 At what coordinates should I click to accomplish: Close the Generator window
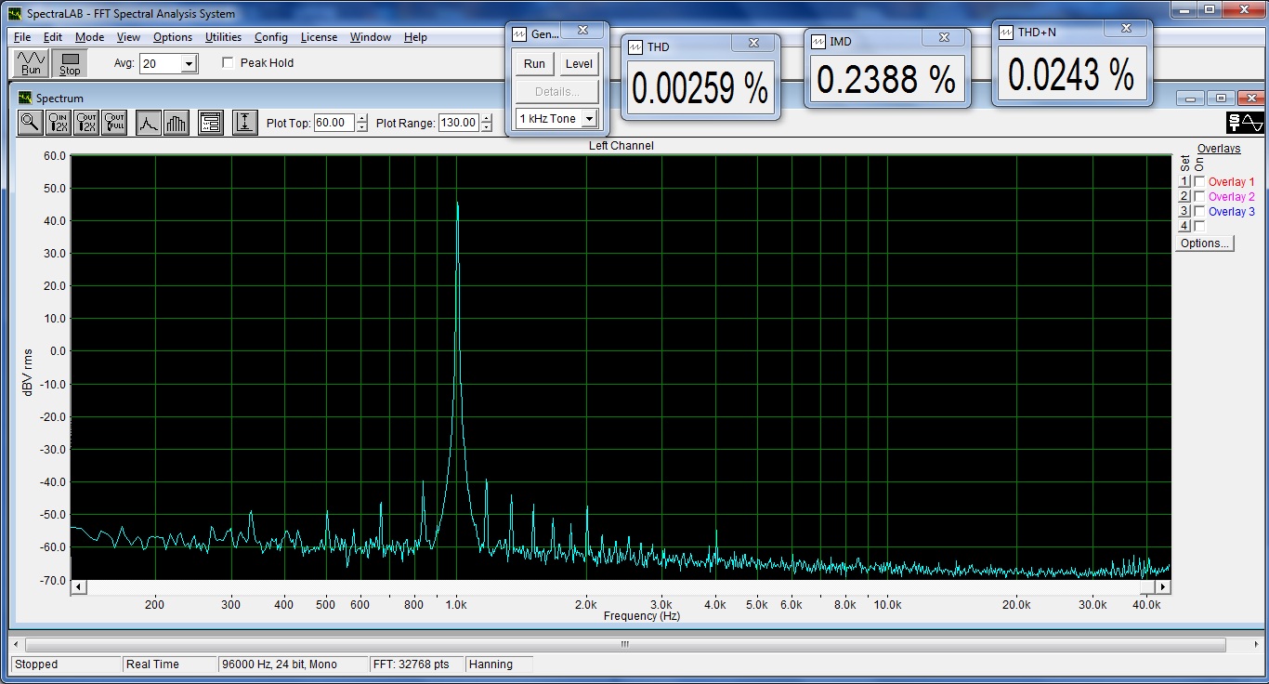582,30
